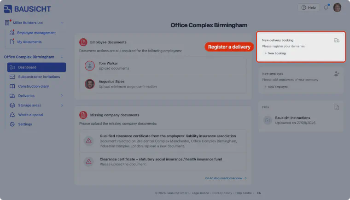
Task: Click the Bausicht logo
Action: coord(28,9)
